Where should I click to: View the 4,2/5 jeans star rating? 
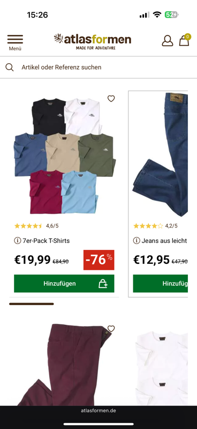[155, 226]
